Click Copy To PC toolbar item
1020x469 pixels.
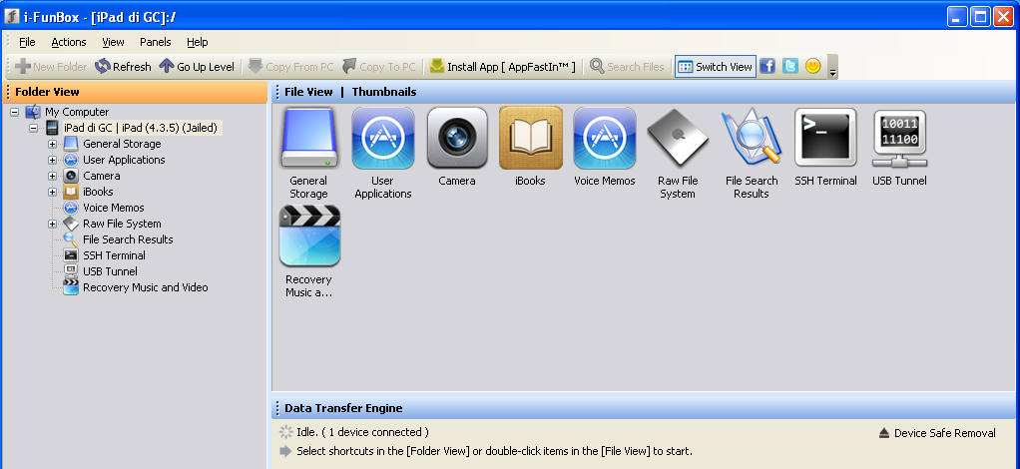(378, 66)
